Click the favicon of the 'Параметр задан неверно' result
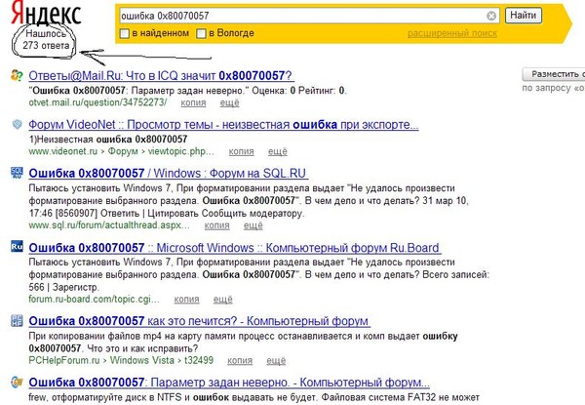Viewport: 585px width, 405px height. [x=17, y=382]
